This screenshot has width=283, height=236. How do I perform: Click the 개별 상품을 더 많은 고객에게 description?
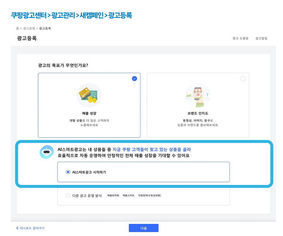[x=89, y=120]
